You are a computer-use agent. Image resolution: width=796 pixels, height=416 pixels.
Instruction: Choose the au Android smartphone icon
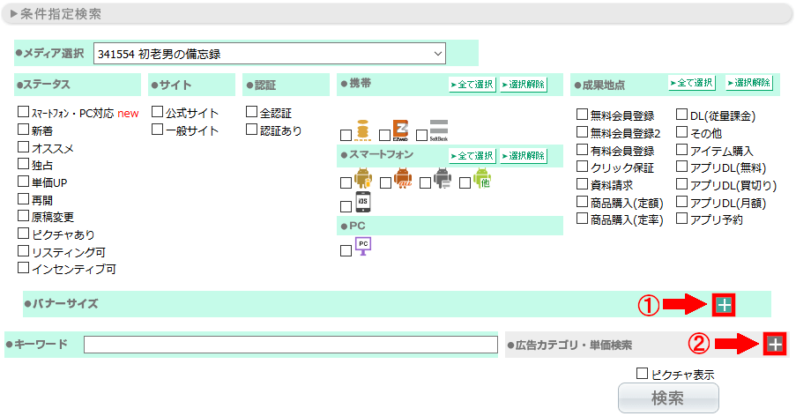[x=403, y=179]
